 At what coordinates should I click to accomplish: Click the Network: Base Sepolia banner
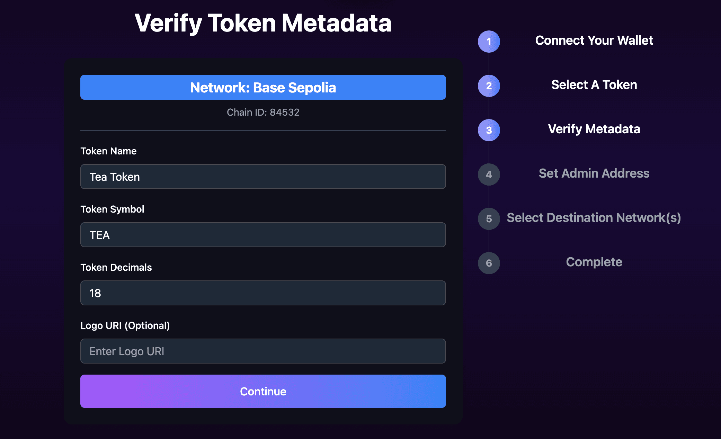(x=263, y=87)
